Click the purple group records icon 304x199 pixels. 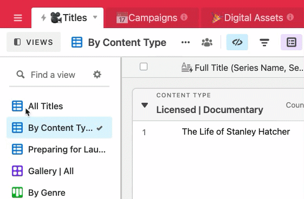pos(291,42)
